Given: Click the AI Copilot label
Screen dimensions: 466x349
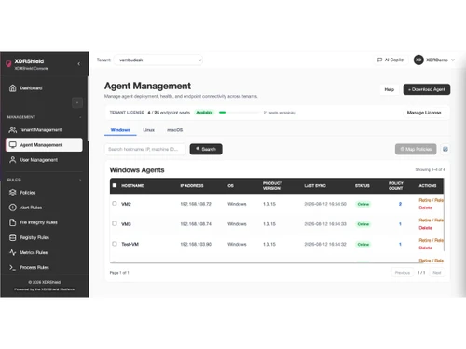Looking at the screenshot, I should [x=394, y=60].
